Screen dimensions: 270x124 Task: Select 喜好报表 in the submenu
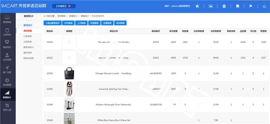click(x=28, y=53)
